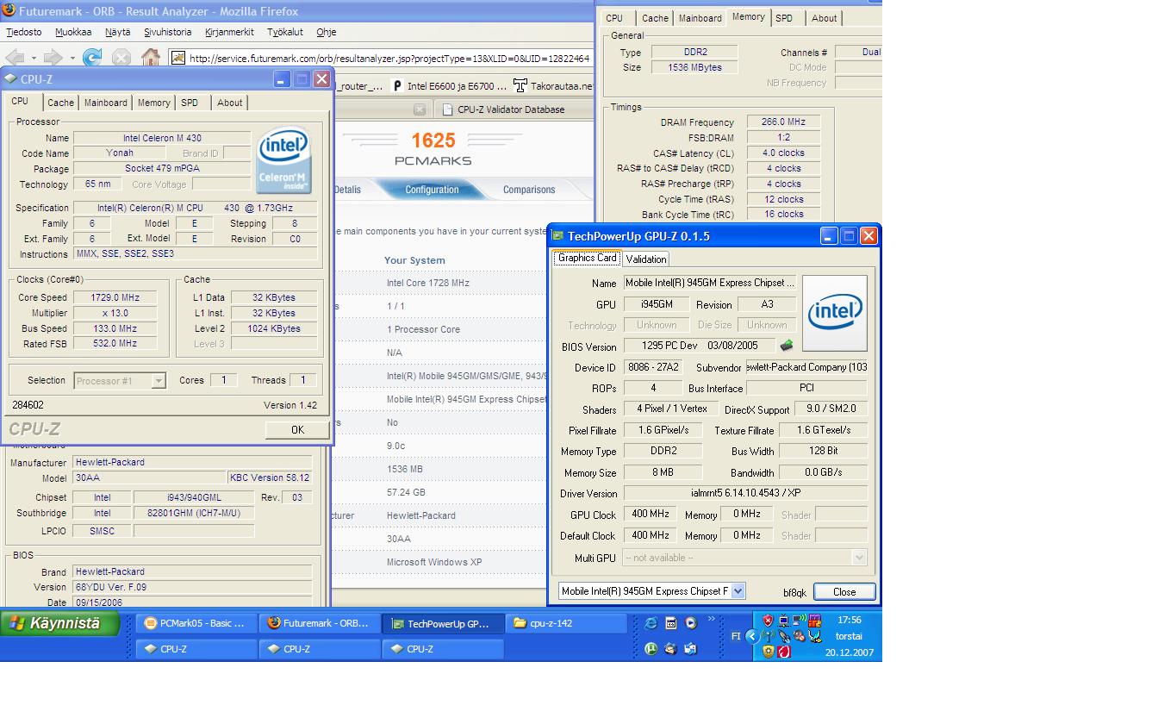Switch to the CPU-Z Validator Database Firefox tab
Viewport: 1158px width, 724px height.
[510, 109]
